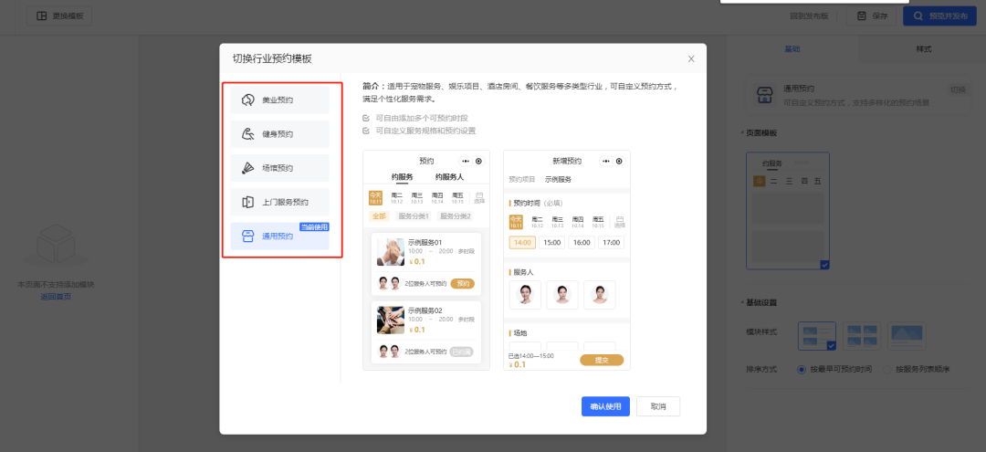
Task: Click 今天 date in the 预约 preview
Action: click(375, 199)
